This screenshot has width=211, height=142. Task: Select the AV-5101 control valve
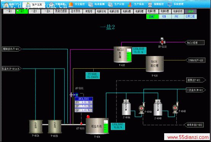coord(74,95)
